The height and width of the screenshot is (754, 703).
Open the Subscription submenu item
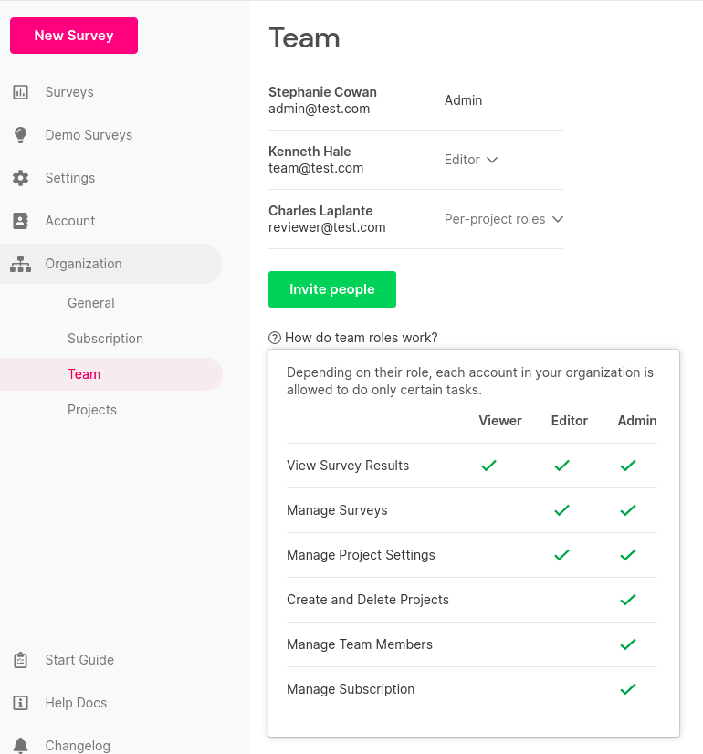105,339
